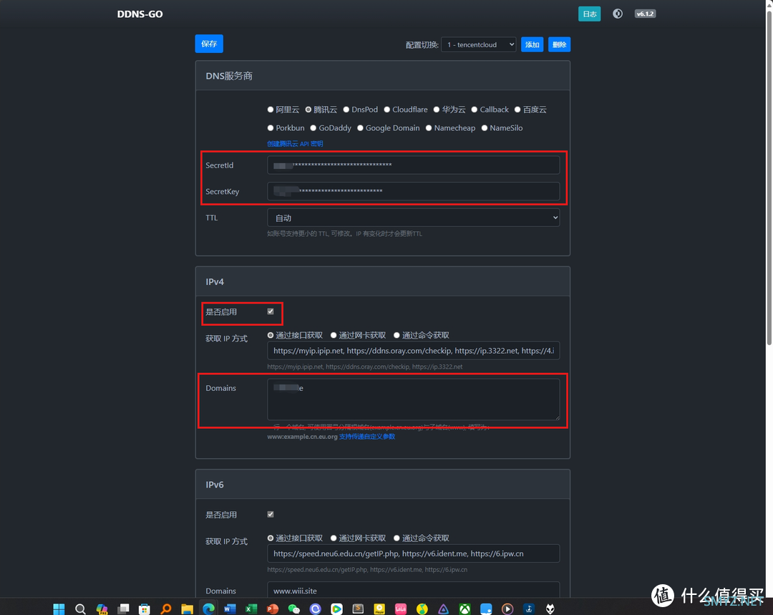Switch to Microsoft Edge on taskbar
The height and width of the screenshot is (615, 773).
pyautogui.click(x=208, y=609)
